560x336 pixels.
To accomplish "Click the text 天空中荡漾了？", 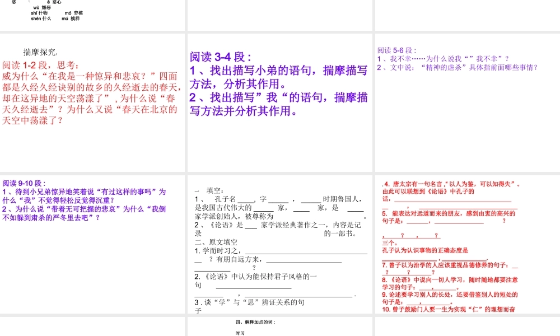I will pos(32,121).
